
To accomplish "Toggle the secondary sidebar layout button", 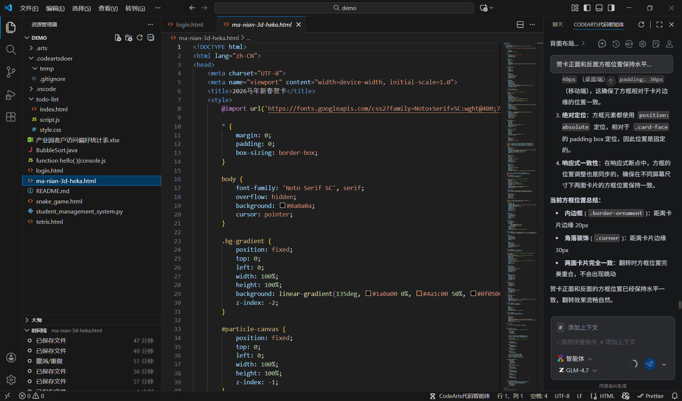I will pyautogui.click(x=611, y=8).
